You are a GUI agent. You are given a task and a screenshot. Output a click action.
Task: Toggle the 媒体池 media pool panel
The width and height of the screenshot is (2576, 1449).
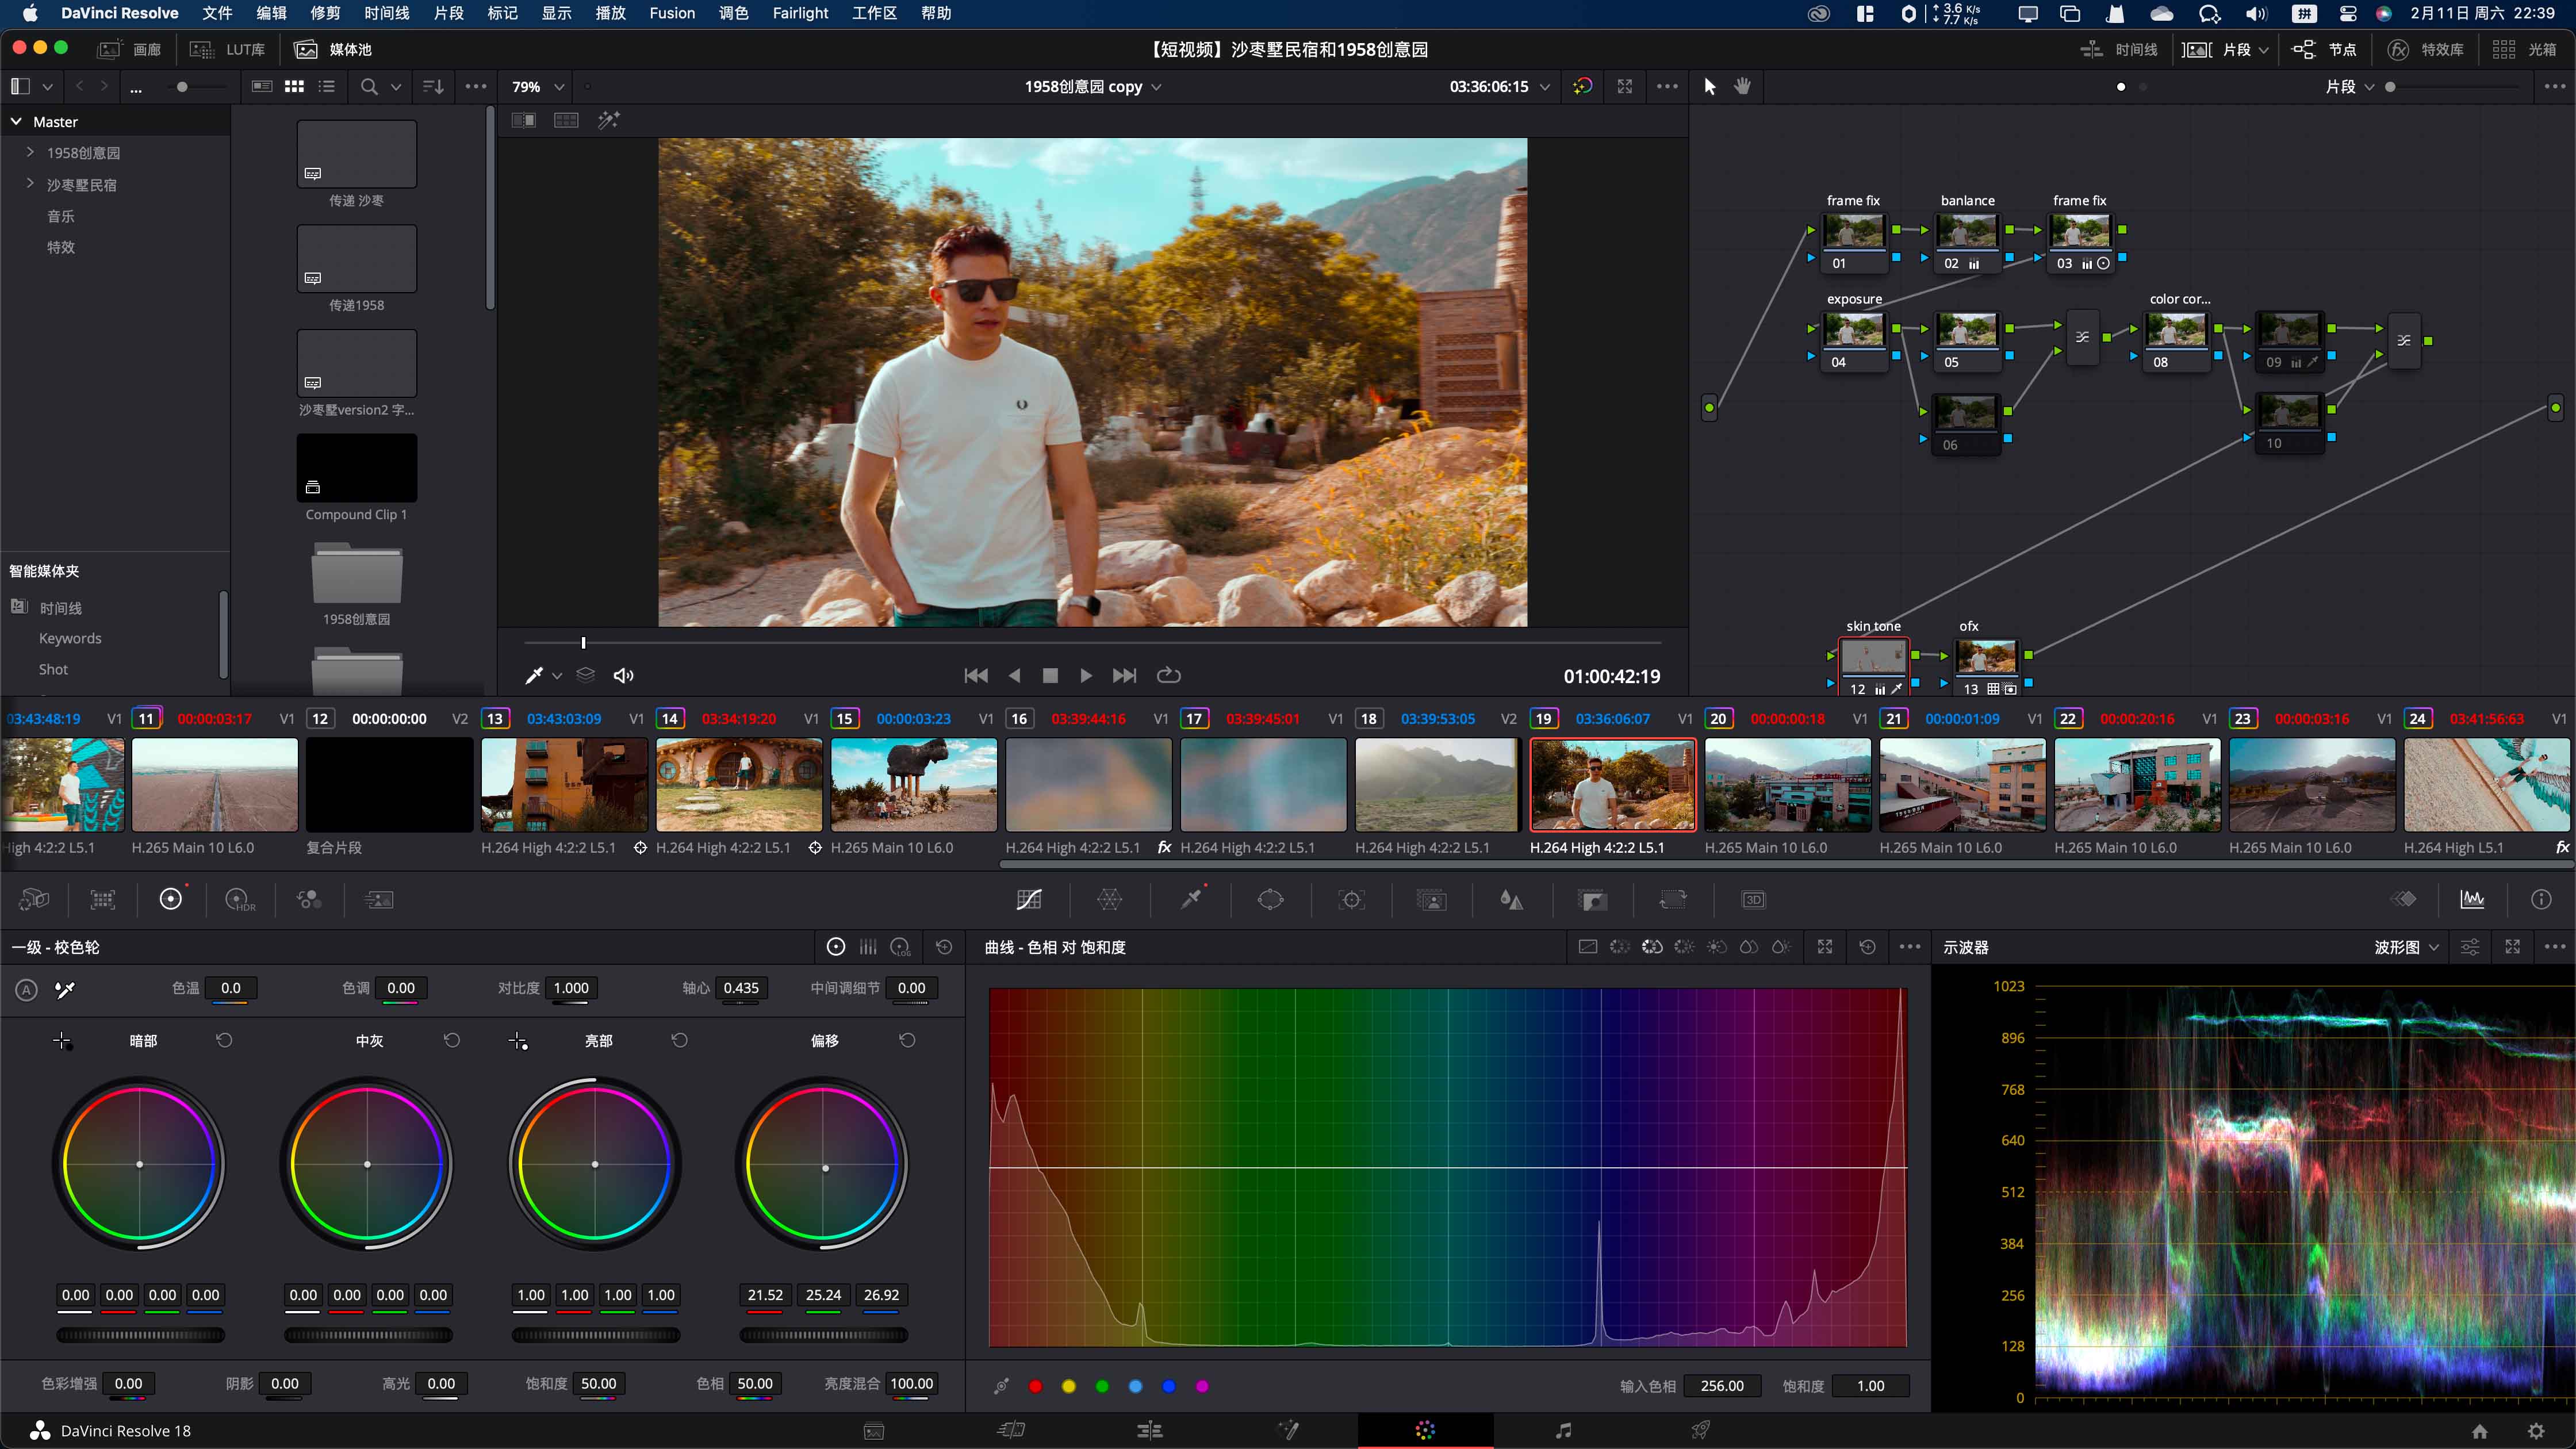click(333, 49)
